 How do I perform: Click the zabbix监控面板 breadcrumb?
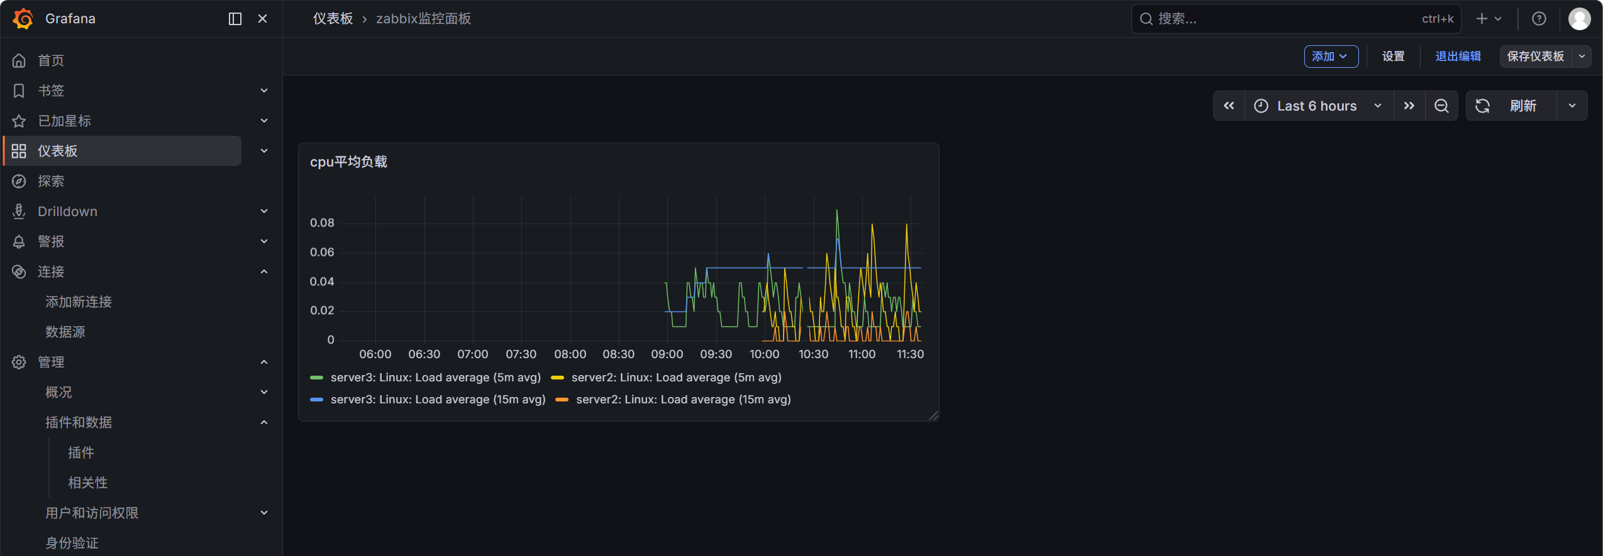[423, 19]
